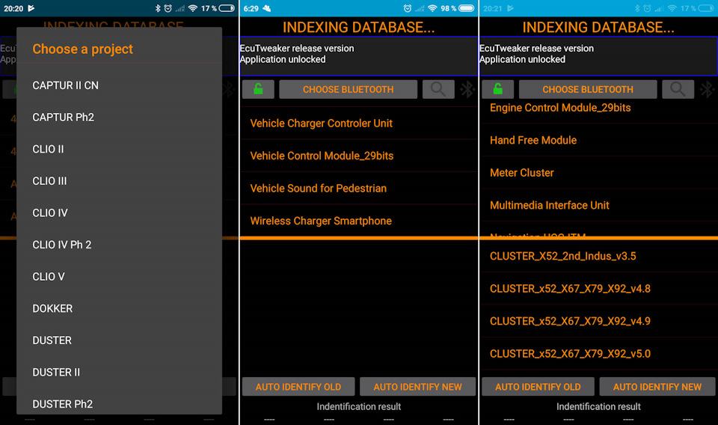Image resolution: width=718 pixels, height=425 pixels.
Task: Tap the play store icon next to 20:21
Action: (510, 8)
